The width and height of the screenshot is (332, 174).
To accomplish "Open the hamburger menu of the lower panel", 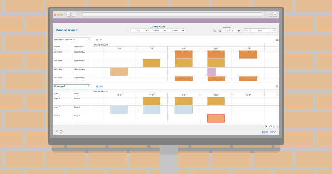I will coord(277,87).
